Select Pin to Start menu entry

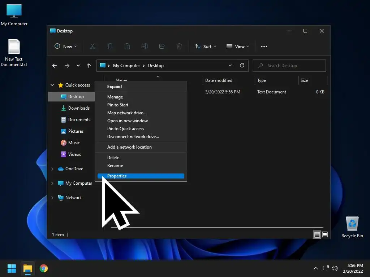point(141,105)
